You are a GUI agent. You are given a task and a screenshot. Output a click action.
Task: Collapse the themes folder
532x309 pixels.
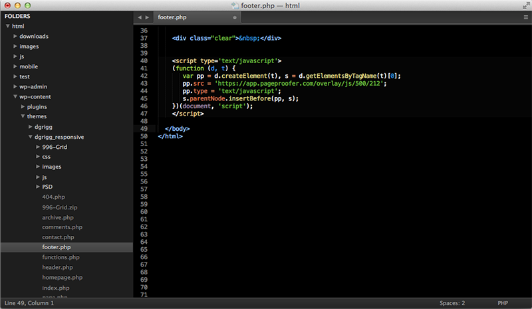pyautogui.click(x=23, y=116)
